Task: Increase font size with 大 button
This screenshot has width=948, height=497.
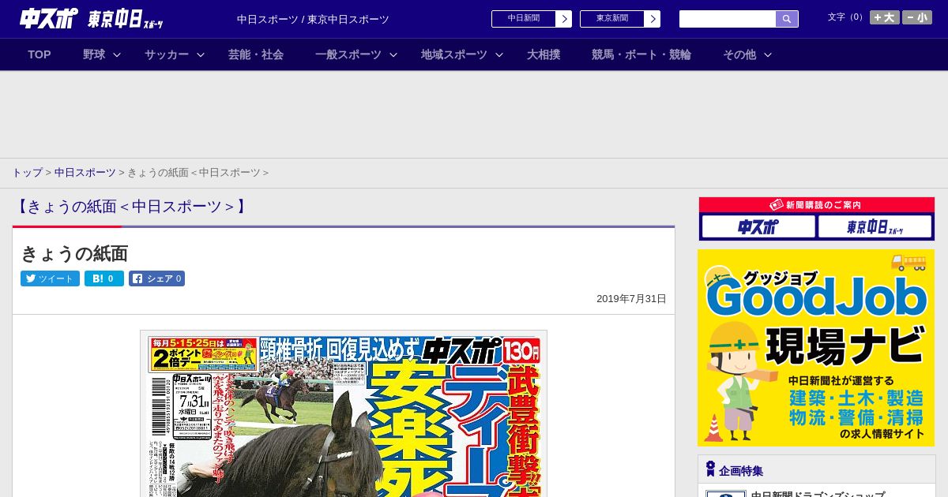Action: (x=885, y=17)
